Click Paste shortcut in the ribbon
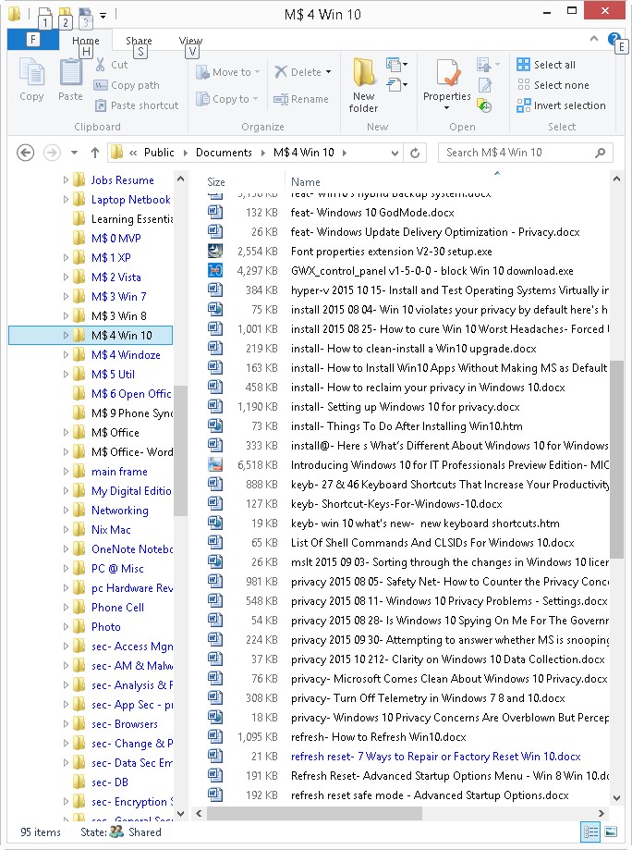Image resolution: width=632 pixels, height=850 pixels. (137, 105)
